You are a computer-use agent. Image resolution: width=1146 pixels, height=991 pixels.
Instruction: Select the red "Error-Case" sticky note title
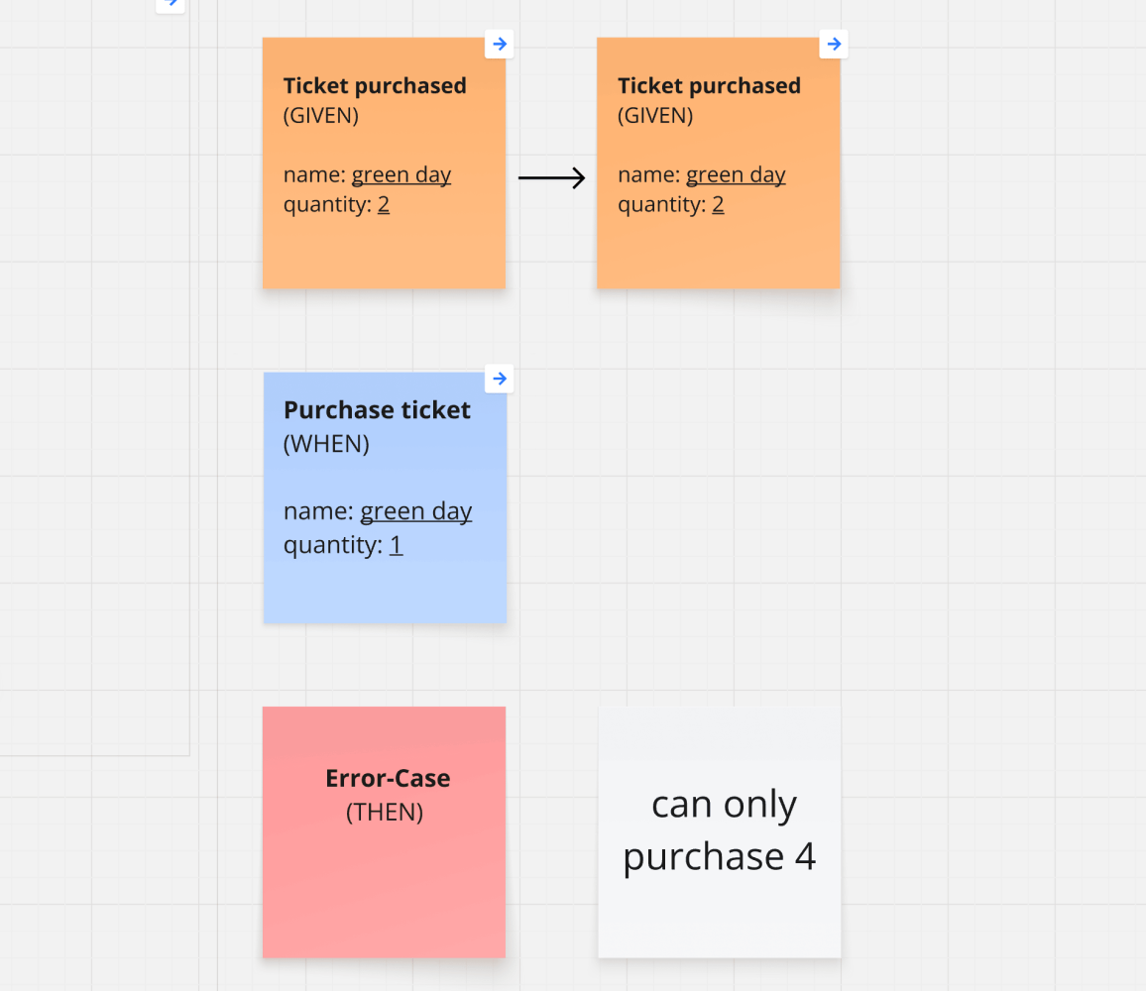point(388,778)
